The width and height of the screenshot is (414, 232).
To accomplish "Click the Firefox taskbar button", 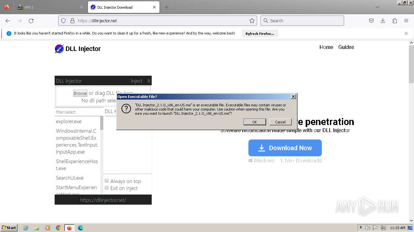I will [70, 228].
